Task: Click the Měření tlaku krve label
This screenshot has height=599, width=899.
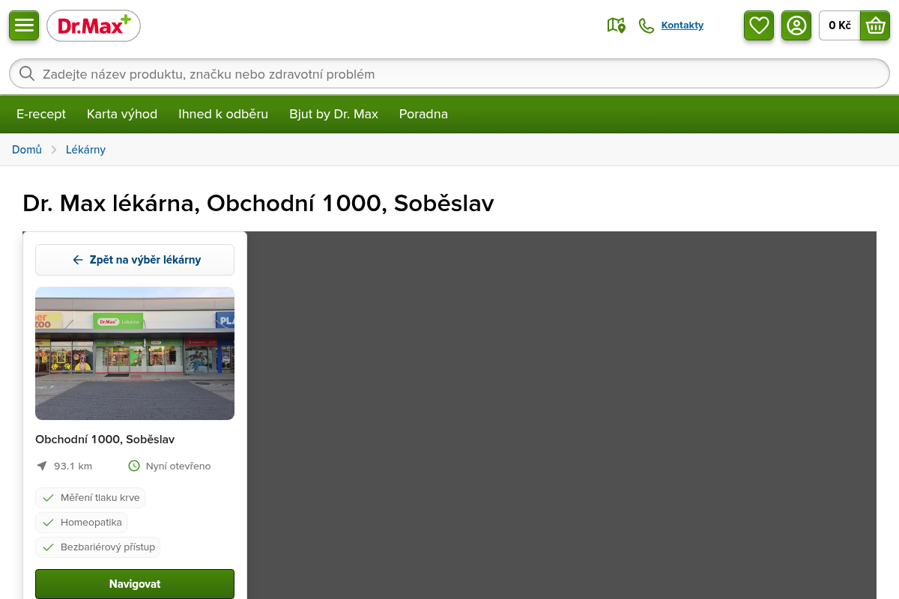Action: (x=100, y=498)
